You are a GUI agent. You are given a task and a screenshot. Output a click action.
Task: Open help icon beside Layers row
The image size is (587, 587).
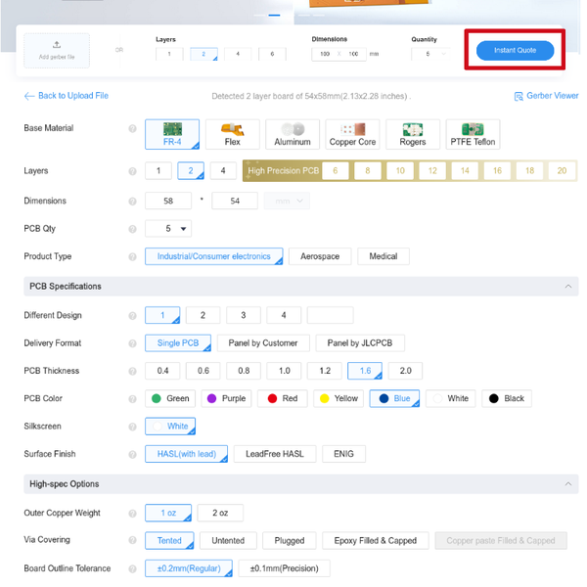[132, 171]
